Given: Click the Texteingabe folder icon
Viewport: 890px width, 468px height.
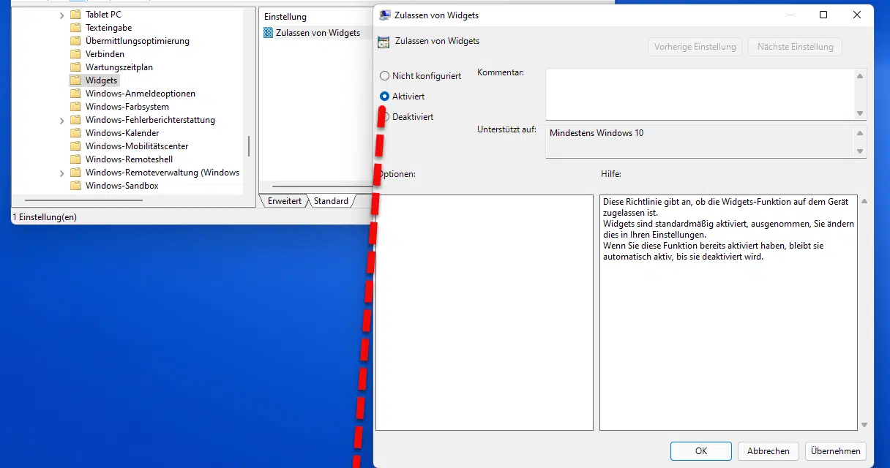Looking at the screenshot, I should [75, 28].
